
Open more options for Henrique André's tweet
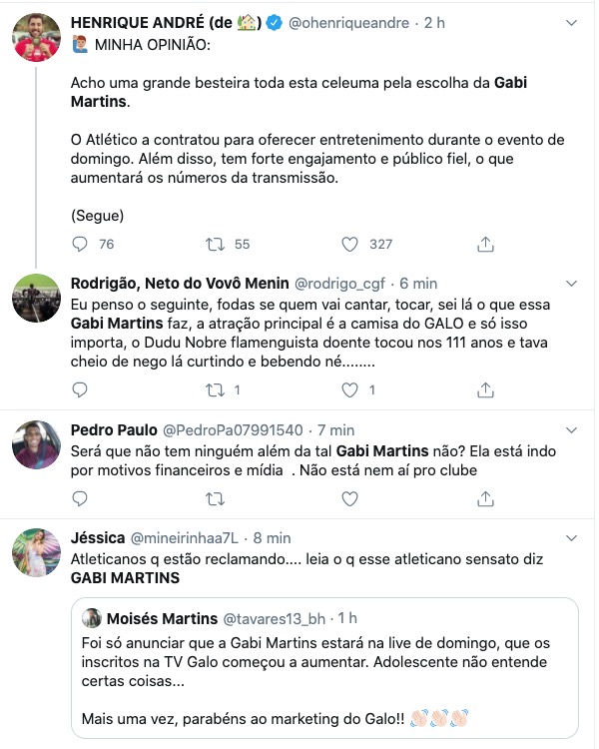coord(569,22)
